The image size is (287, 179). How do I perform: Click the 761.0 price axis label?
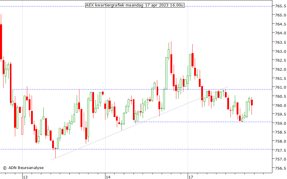281,87
